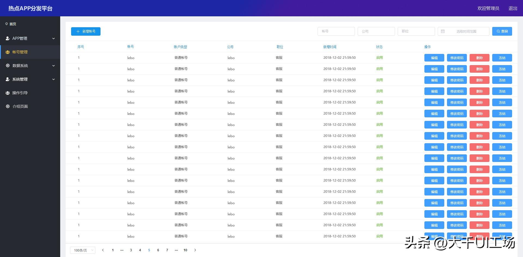Image resolution: width=523 pixels, height=257 pixels.
Task: Click the location pin icon beside 首页
Action: [7, 24]
